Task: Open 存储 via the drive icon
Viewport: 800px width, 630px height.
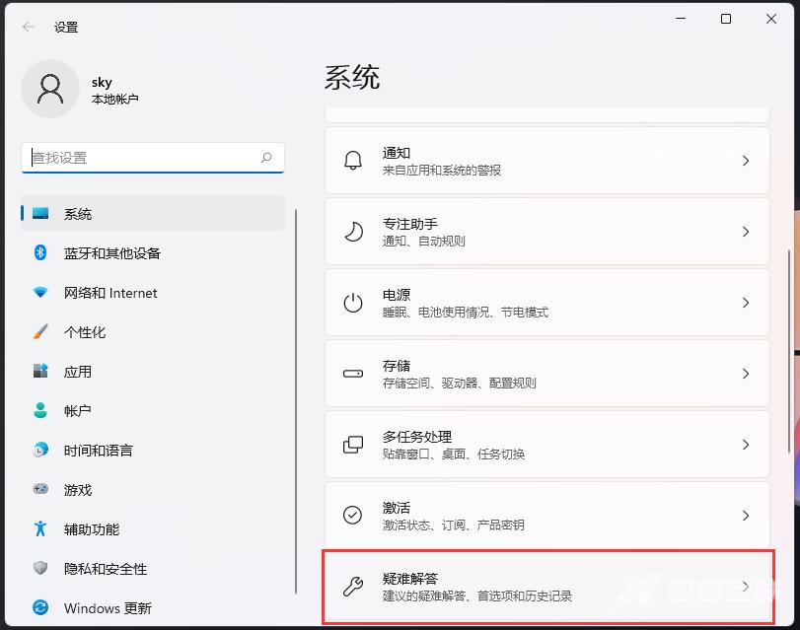Action: click(x=355, y=374)
